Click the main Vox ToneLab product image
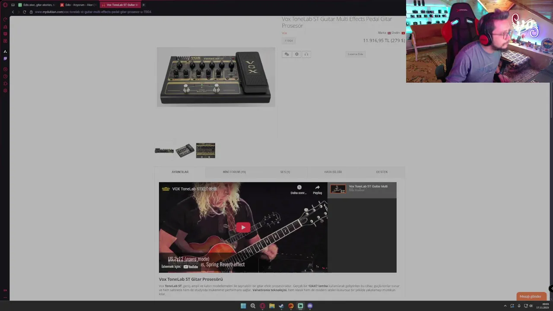 click(216, 77)
